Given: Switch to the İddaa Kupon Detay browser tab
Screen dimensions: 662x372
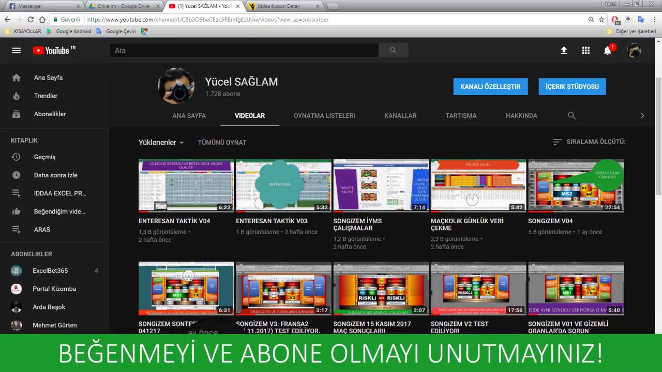Looking at the screenshot, I should tap(283, 6).
